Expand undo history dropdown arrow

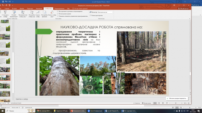[4, 5]
